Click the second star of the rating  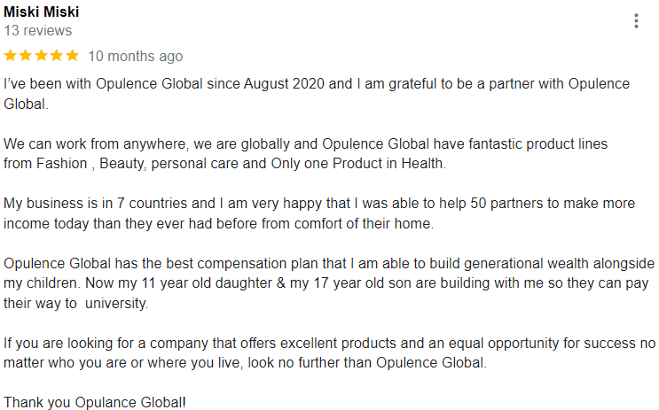[x=26, y=56]
